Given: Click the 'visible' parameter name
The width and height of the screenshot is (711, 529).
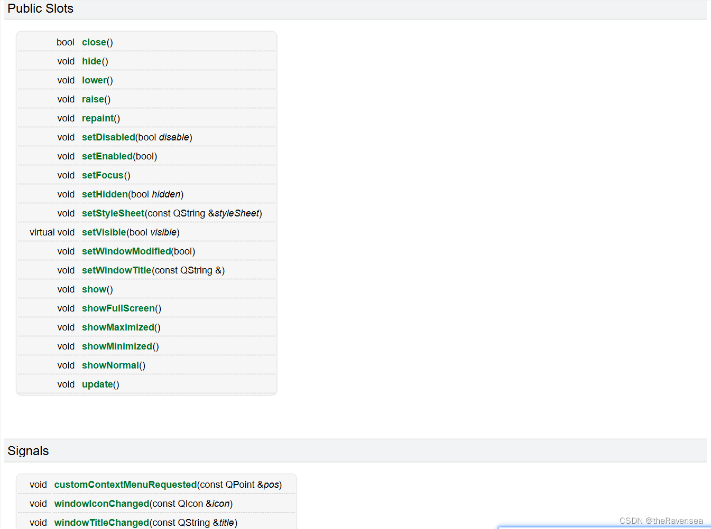Looking at the screenshot, I should (163, 232).
